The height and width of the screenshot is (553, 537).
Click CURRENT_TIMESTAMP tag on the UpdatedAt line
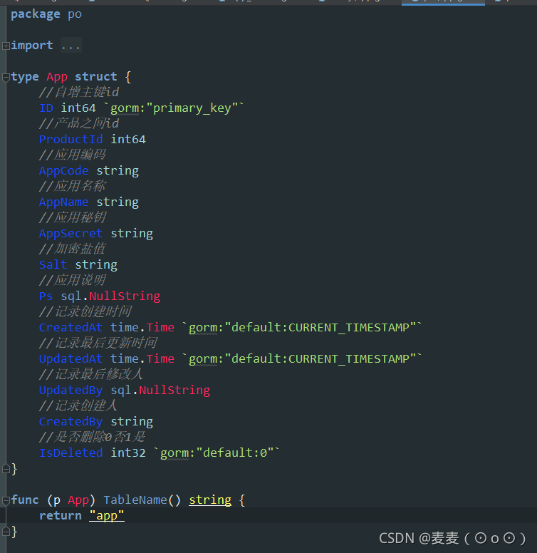click(x=349, y=359)
